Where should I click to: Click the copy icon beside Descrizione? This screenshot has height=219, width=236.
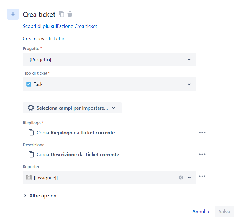coord(31,154)
